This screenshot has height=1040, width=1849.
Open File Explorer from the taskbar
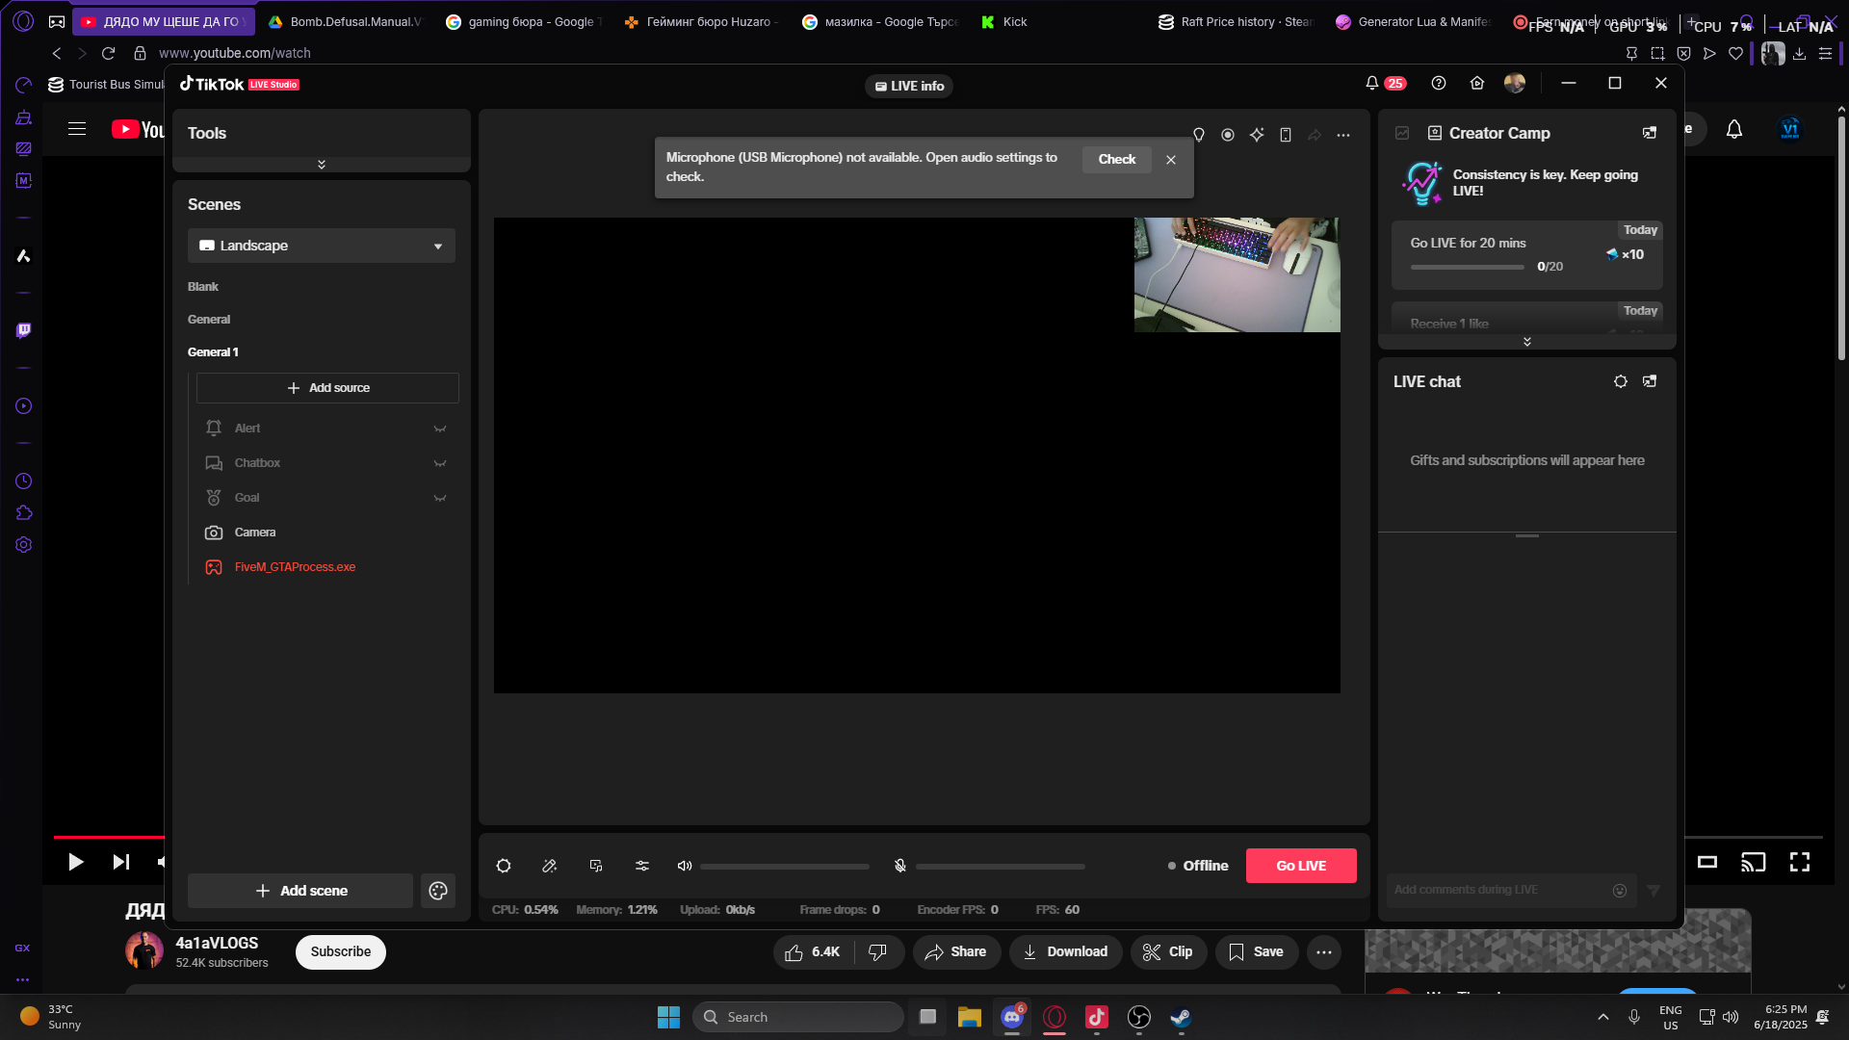[x=970, y=1017]
